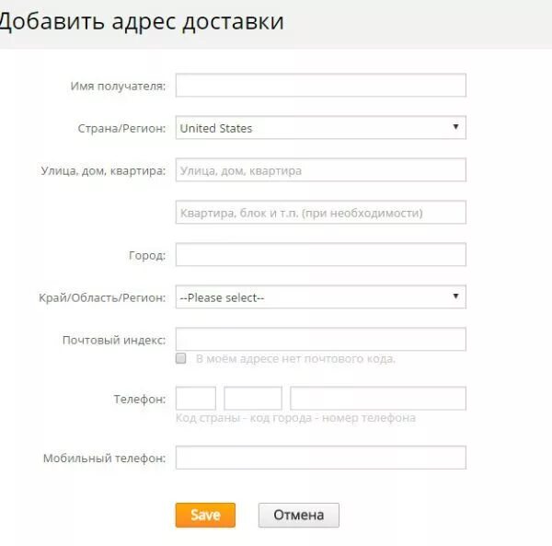
Task: Click the Почтовый индекс input field
Action: pos(321,339)
